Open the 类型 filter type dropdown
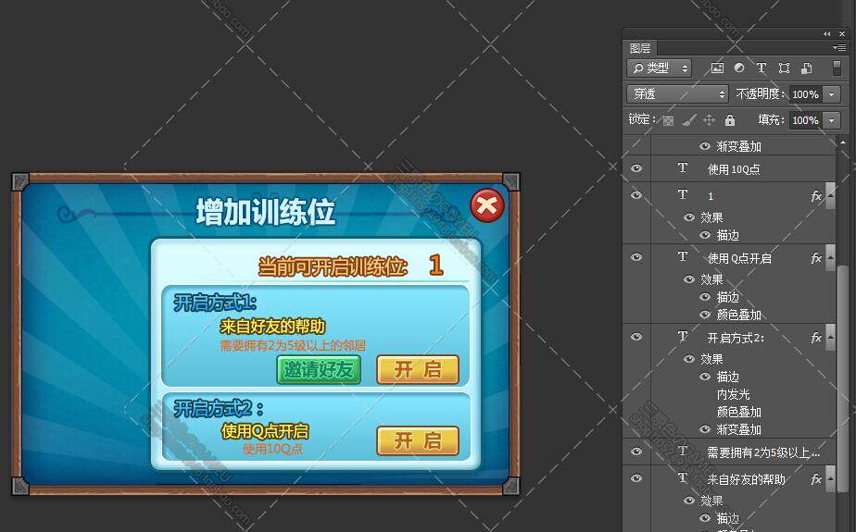The width and height of the screenshot is (856, 532). click(x=660, y=68)
